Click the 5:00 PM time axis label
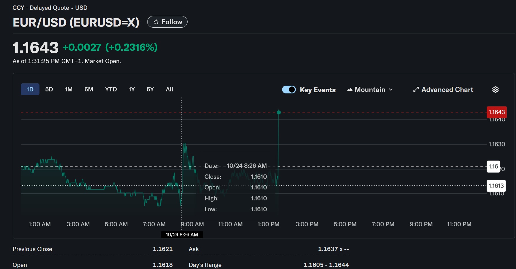The height and width of the screenshot is (269, 516). pyautogui.click(x=345, y=224)
